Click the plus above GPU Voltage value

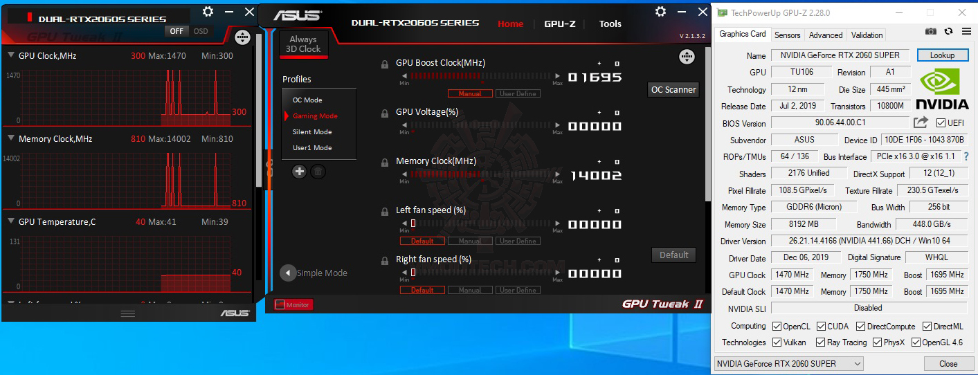pos(599,112)
